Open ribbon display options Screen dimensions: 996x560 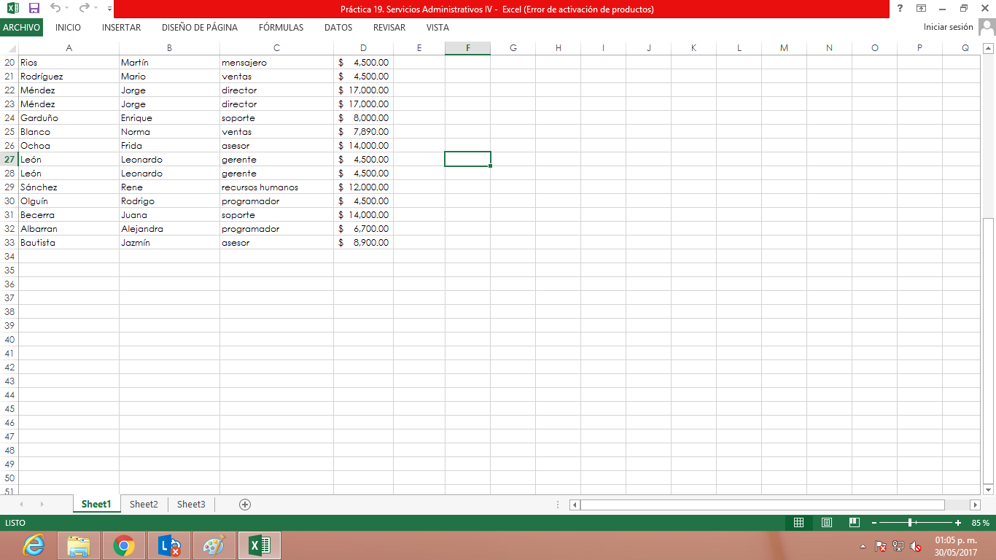pyautogui.click(x=922, y=9)
